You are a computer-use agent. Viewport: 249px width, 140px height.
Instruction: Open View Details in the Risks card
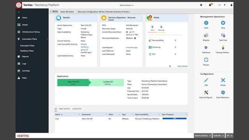pyautogui.click(x=182, y=66)
